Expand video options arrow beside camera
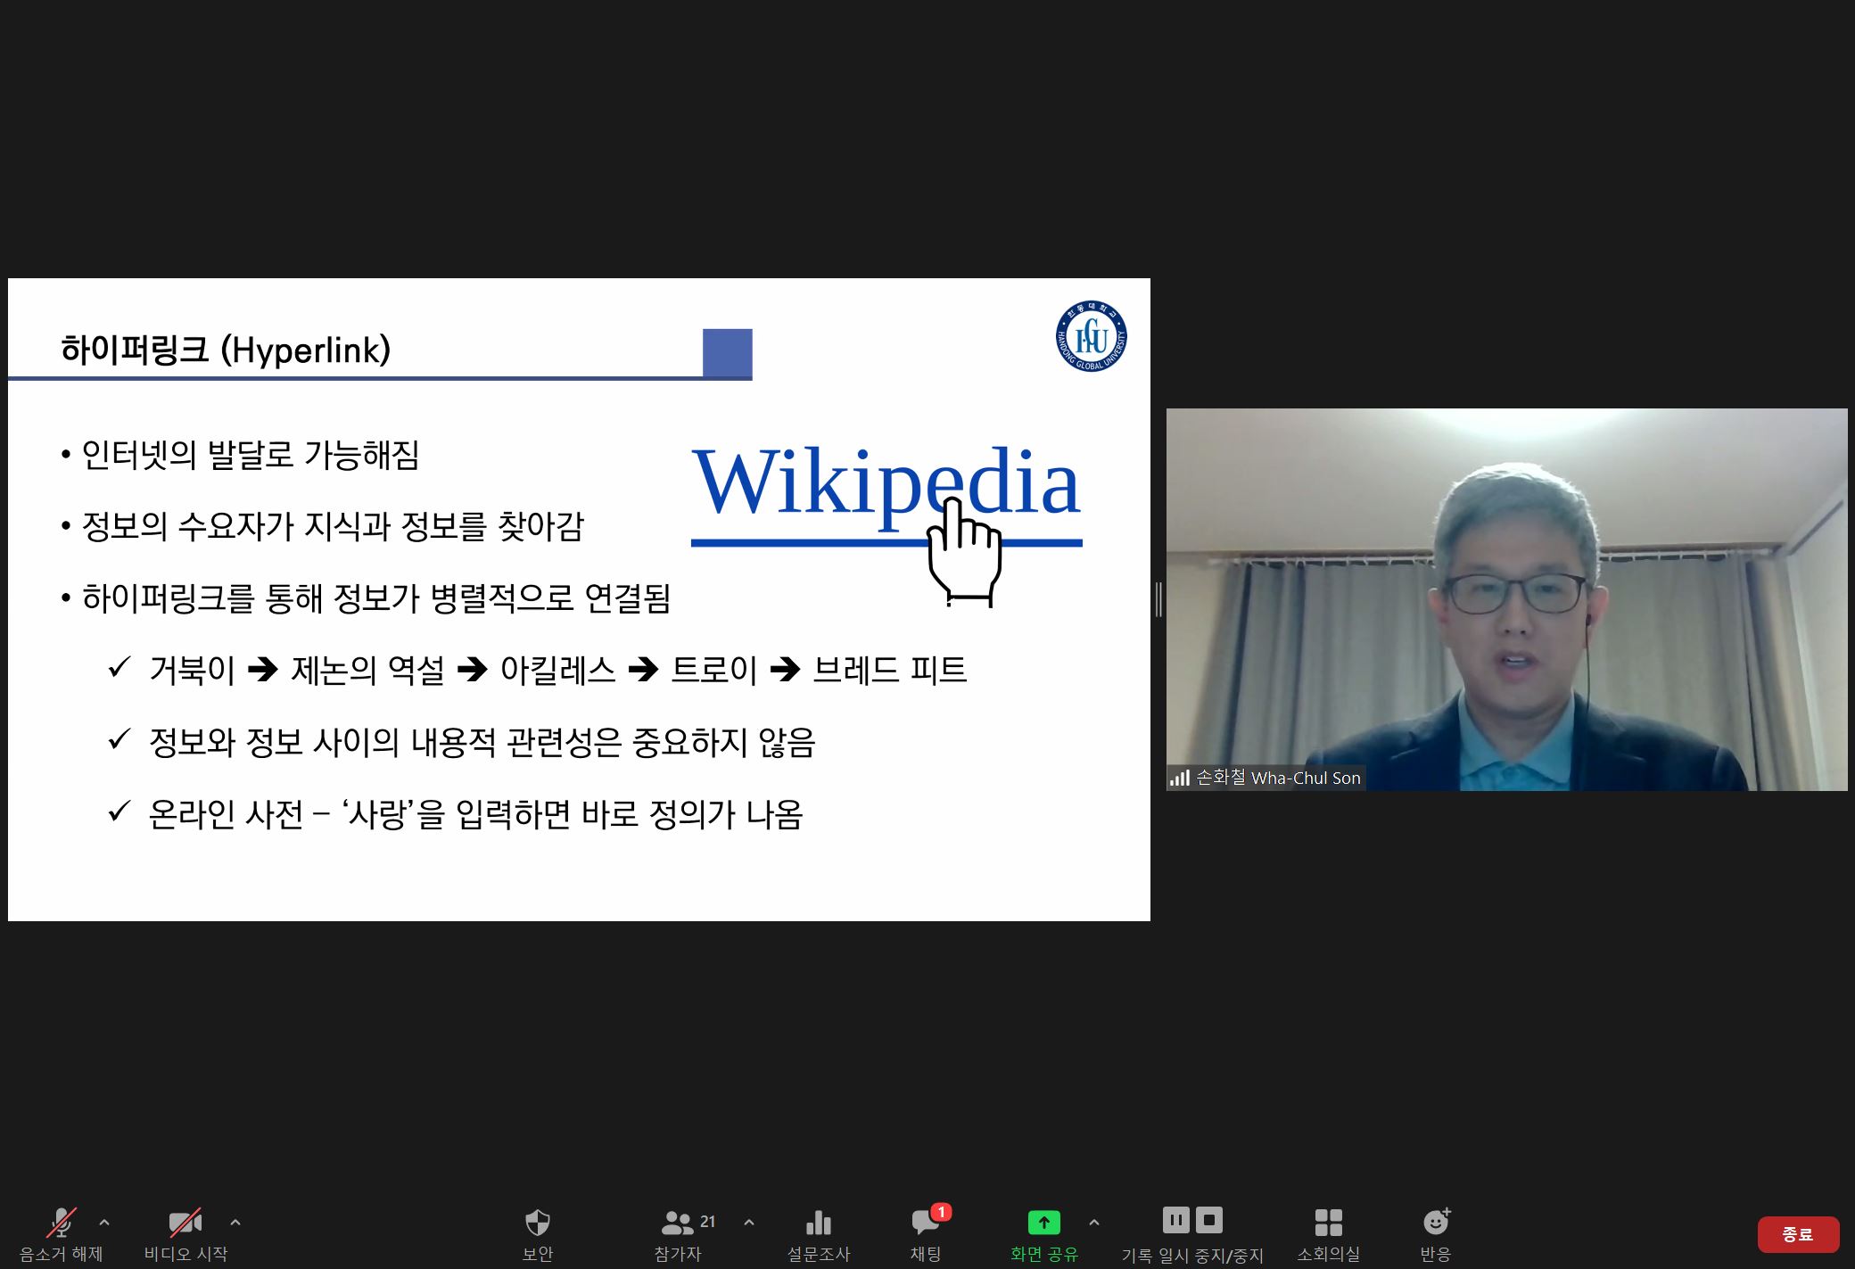This screenshot has width=1855, height=1269. pos(235,1223)
